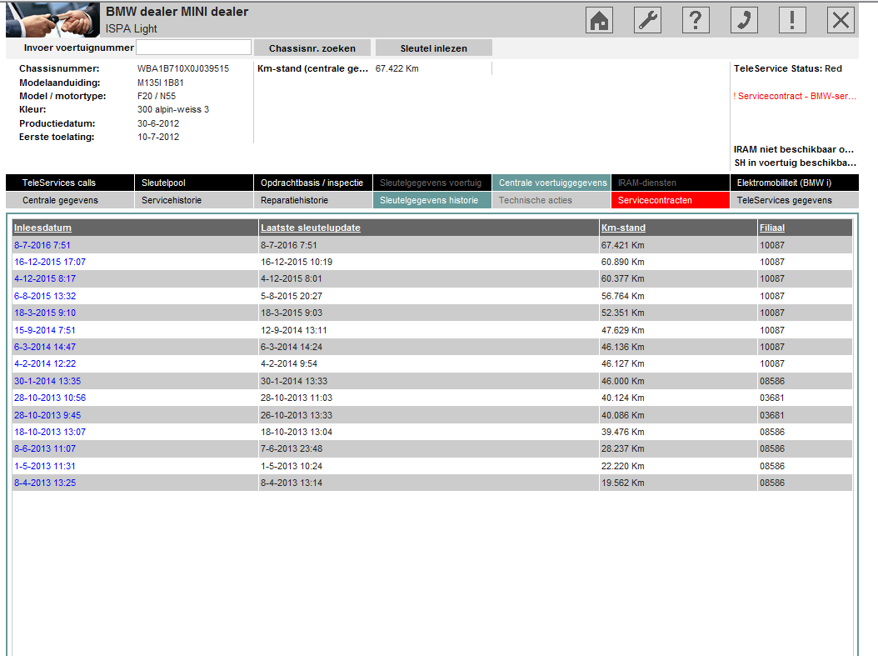Open the 1-5-2013 11:31 entry link
The image size is (878, 656).
(x=45, y=466)
